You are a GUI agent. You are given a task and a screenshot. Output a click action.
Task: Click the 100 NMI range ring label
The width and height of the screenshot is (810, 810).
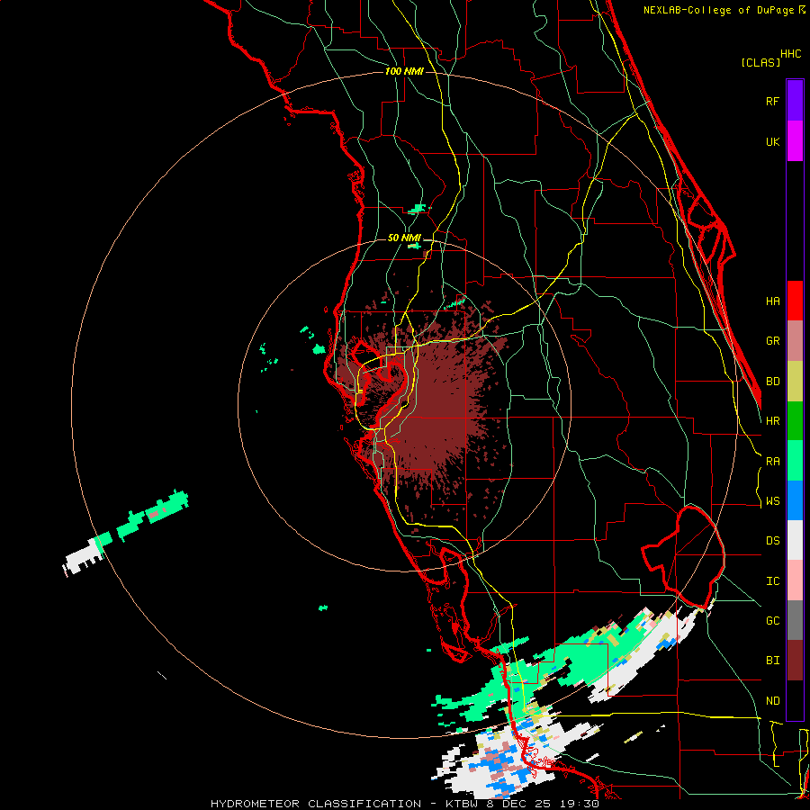point(404,71)
